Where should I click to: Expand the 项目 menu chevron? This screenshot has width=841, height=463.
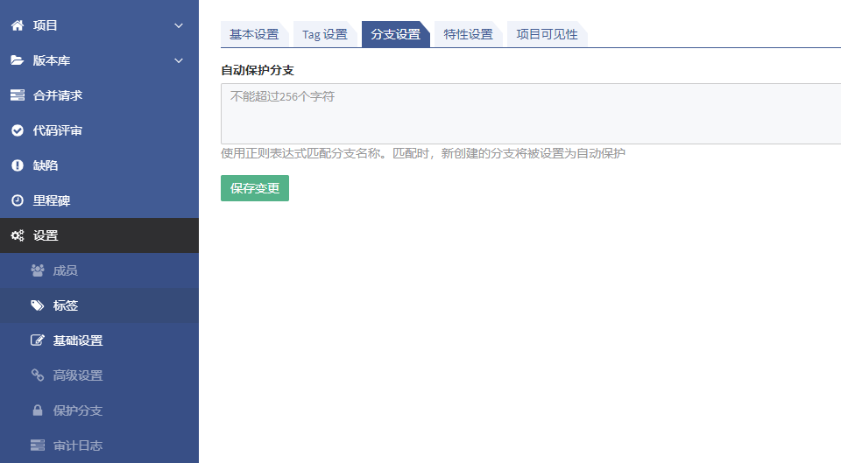(x=179, y=25)
